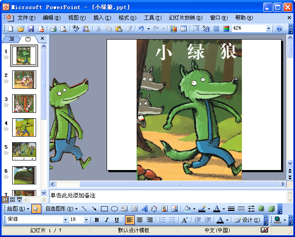Apply shadow style icon
Screen dimensions: 295x237
tap(261, 209)
